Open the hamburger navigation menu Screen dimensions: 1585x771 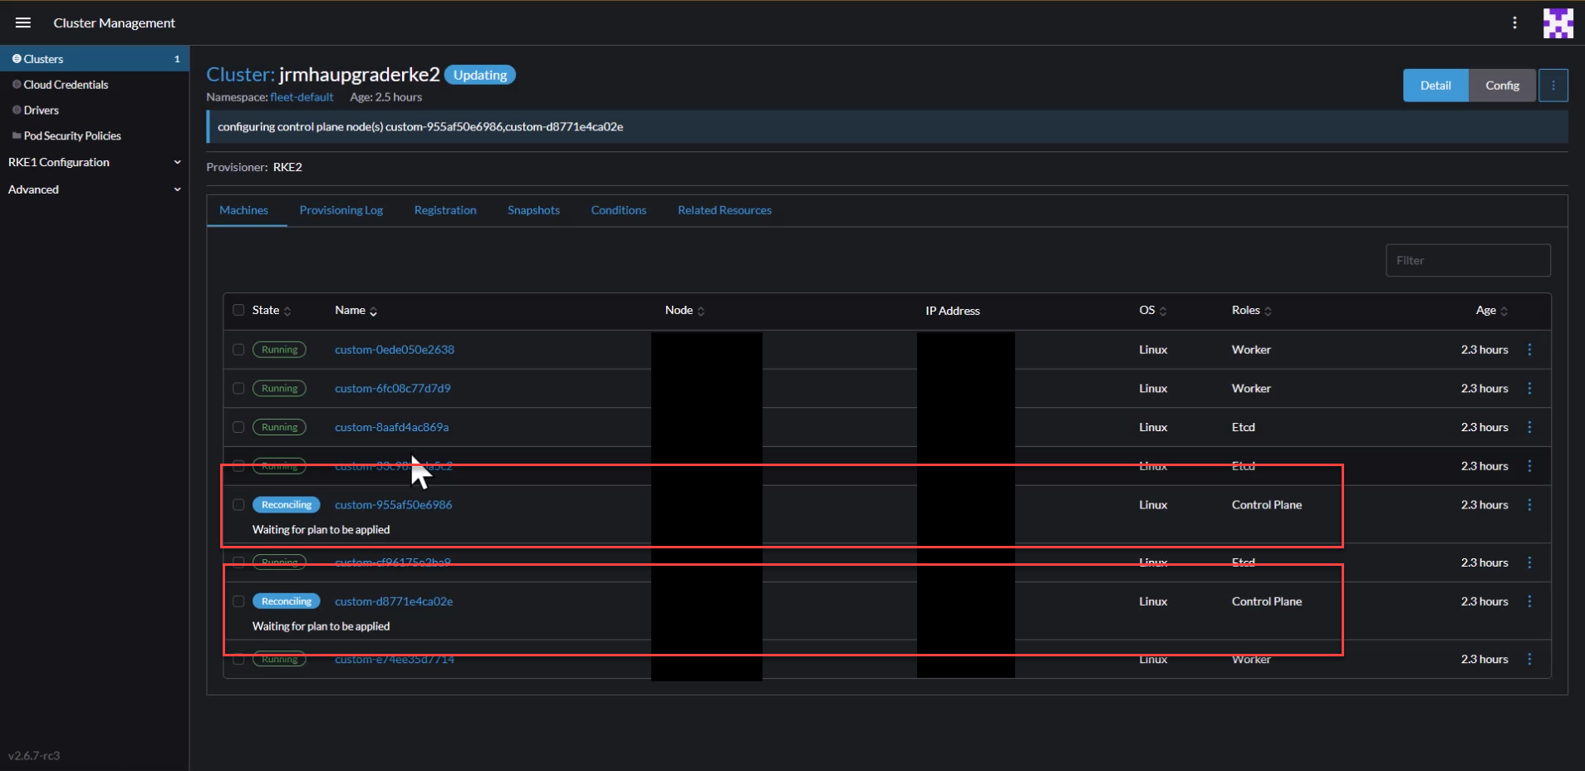[22, 22]
